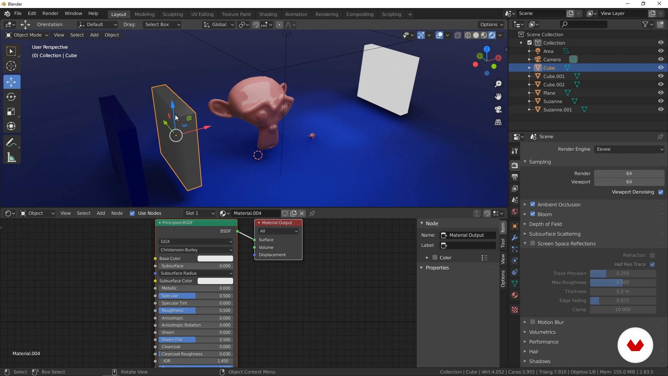Toggle Half Res Trace checkbox
Viewport: 668px width, 376px height.
(652, 265)
